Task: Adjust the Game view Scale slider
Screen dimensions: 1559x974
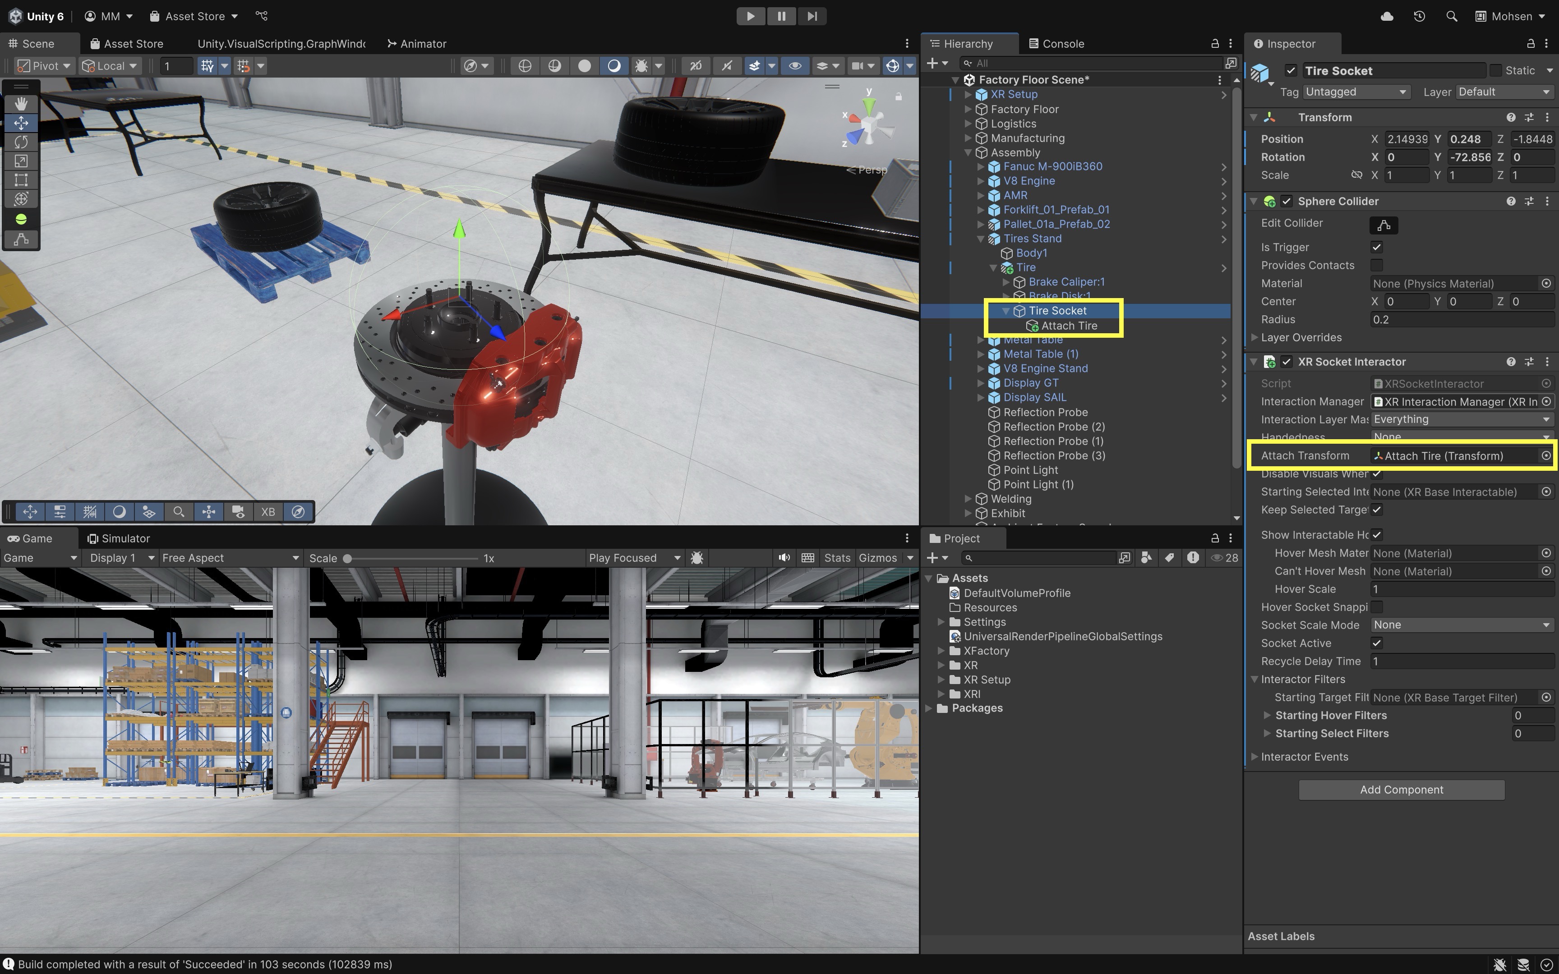Action: [x=347, y=559]
